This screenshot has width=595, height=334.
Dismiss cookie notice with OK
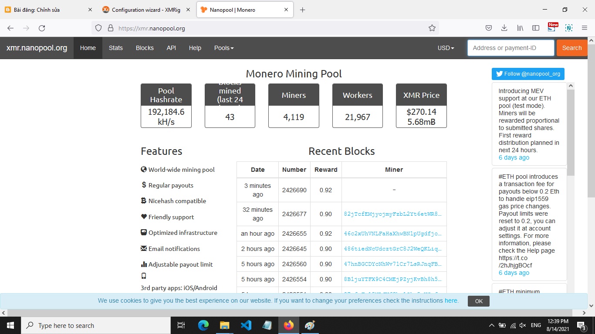pyautogui.click(x=478, y=301)
